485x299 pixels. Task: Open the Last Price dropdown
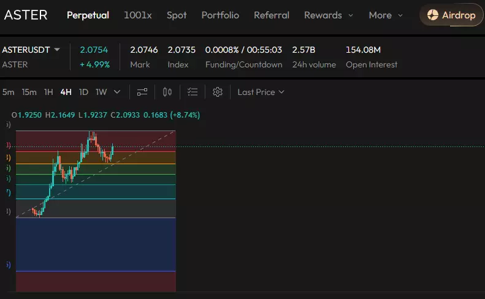click(261, 92)
